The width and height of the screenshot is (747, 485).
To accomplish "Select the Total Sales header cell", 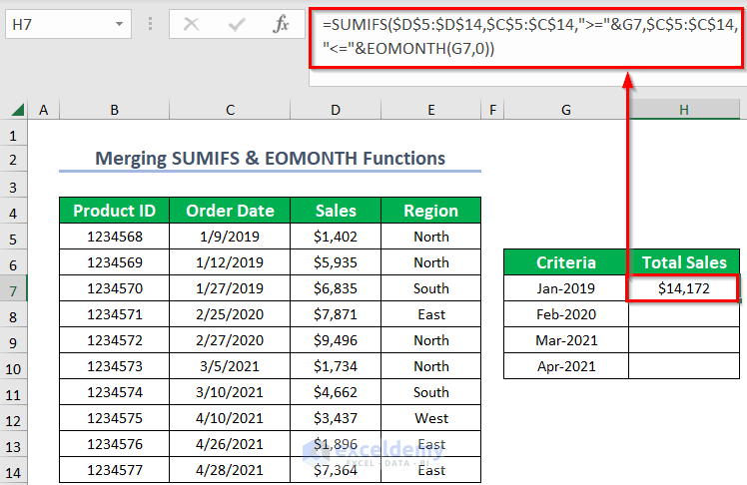I will pyautogui.click(x=684, y=262).
